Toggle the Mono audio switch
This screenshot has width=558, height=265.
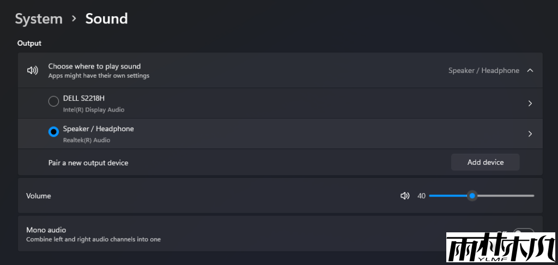click(x=523, y=231)
